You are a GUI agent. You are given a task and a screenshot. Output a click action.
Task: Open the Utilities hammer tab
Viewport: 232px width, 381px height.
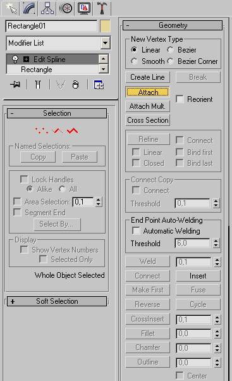pyautogui.click(x=102, y=8)
